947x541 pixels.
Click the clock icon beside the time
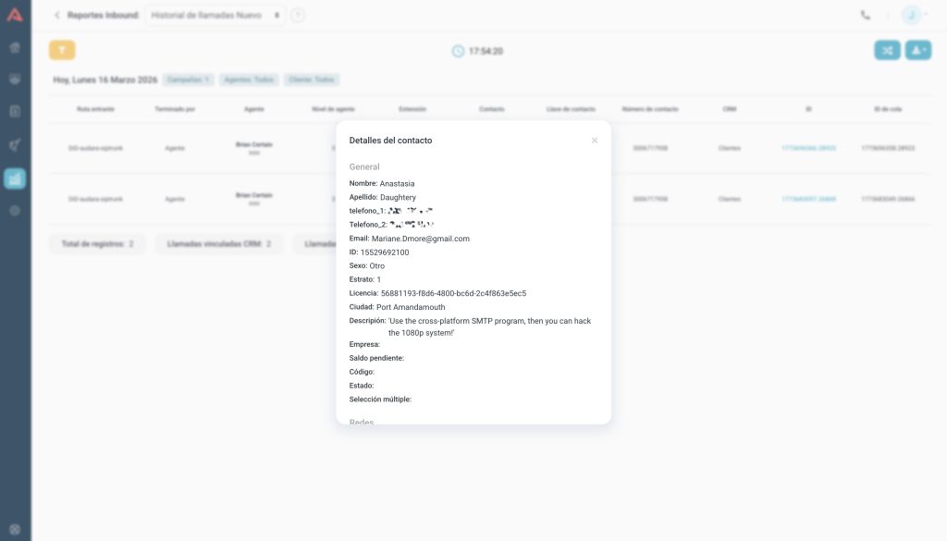click(458, 51)
